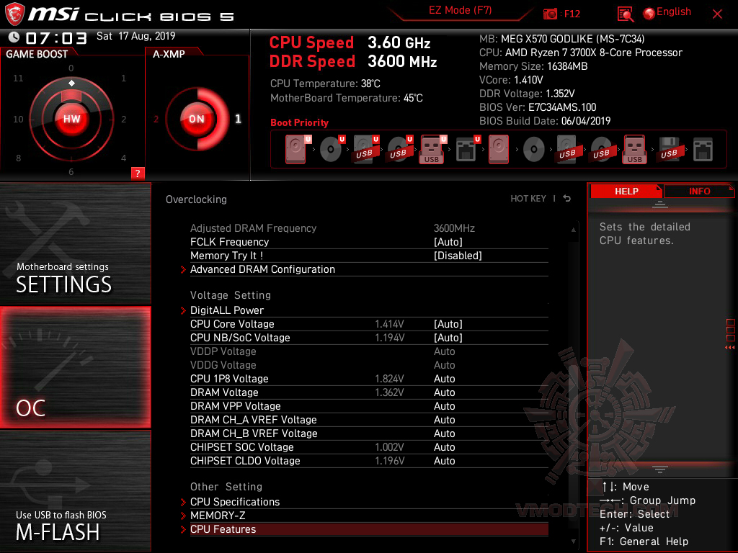Select the CD/DVD drive icon in Boot Priority
Viewport: 738px width, 553px height.
click(331, 149)
